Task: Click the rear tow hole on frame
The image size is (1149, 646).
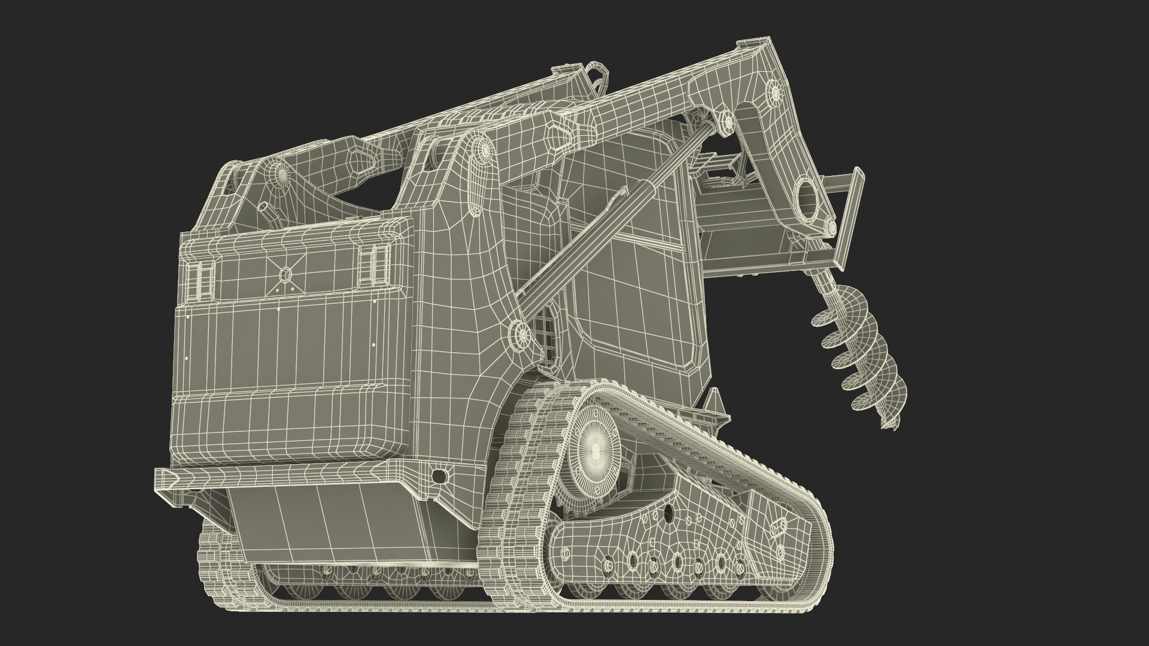Action: coord(439,476)
